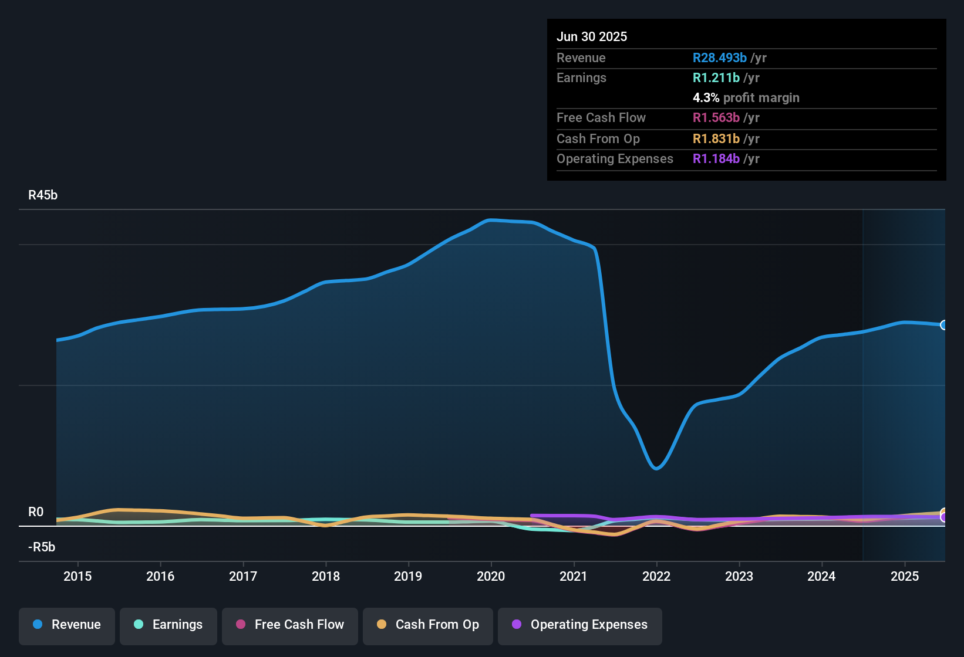
Task: Click the R1.184b operating expenses value
Action: [716, 159]
